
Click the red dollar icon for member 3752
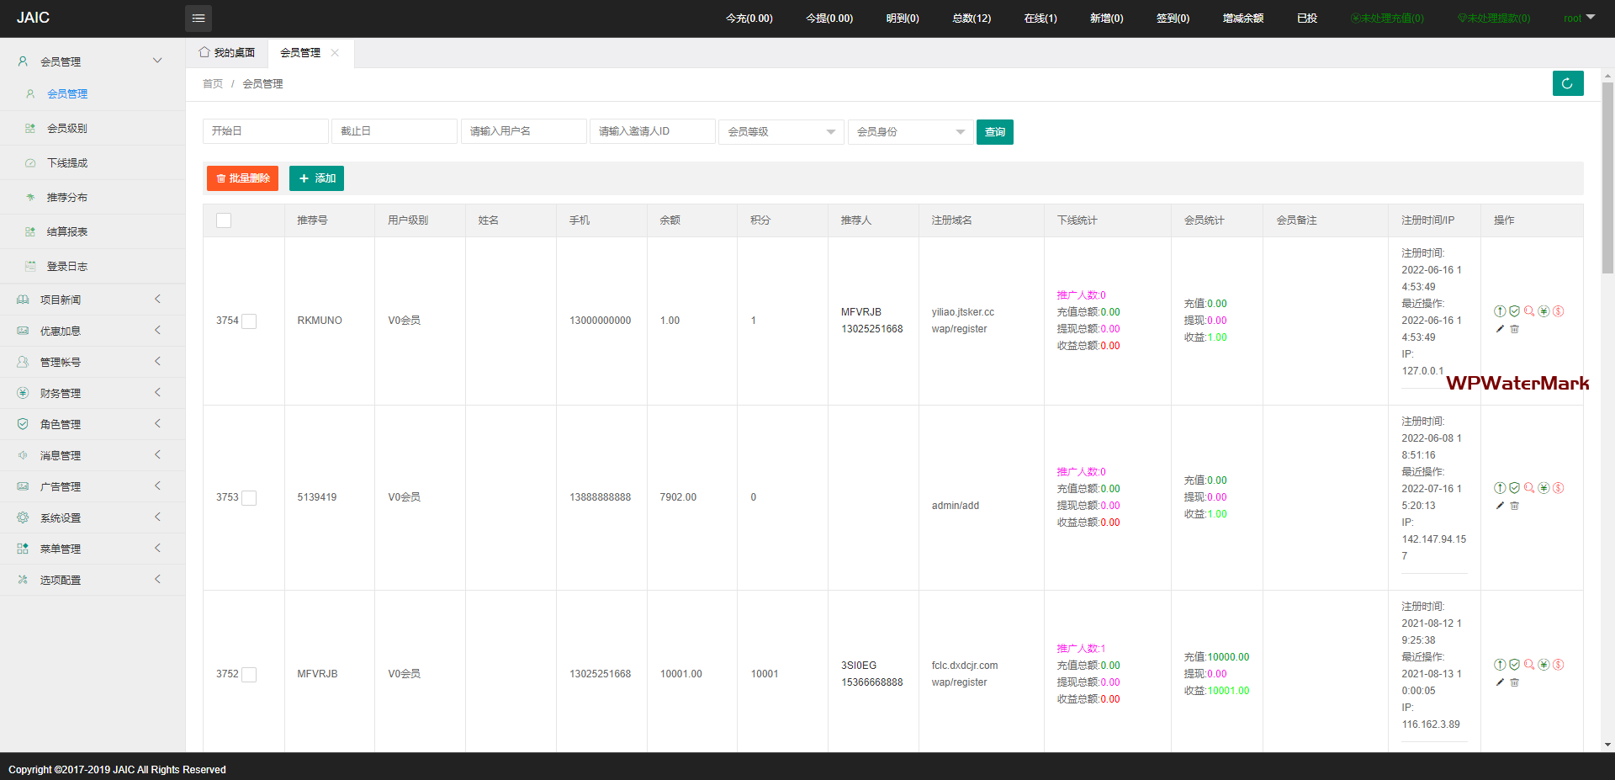[x=1558, y=665]
